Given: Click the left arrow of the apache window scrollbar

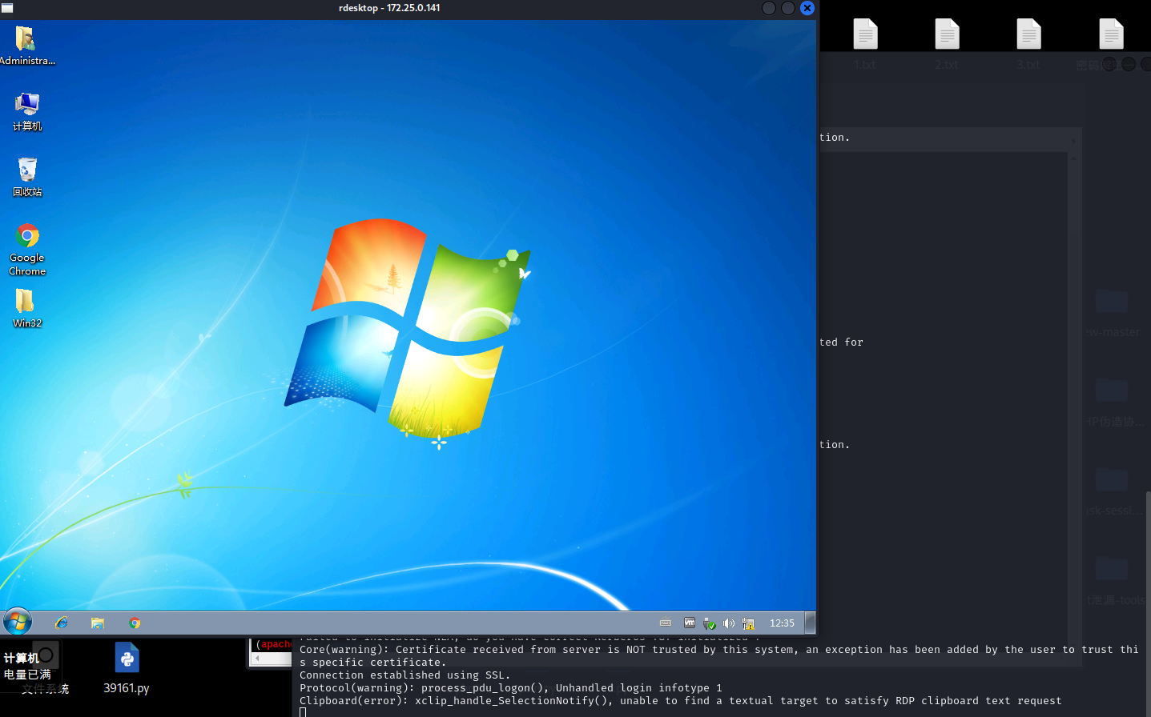Looking at the screenshot, I should pos(257,658).
